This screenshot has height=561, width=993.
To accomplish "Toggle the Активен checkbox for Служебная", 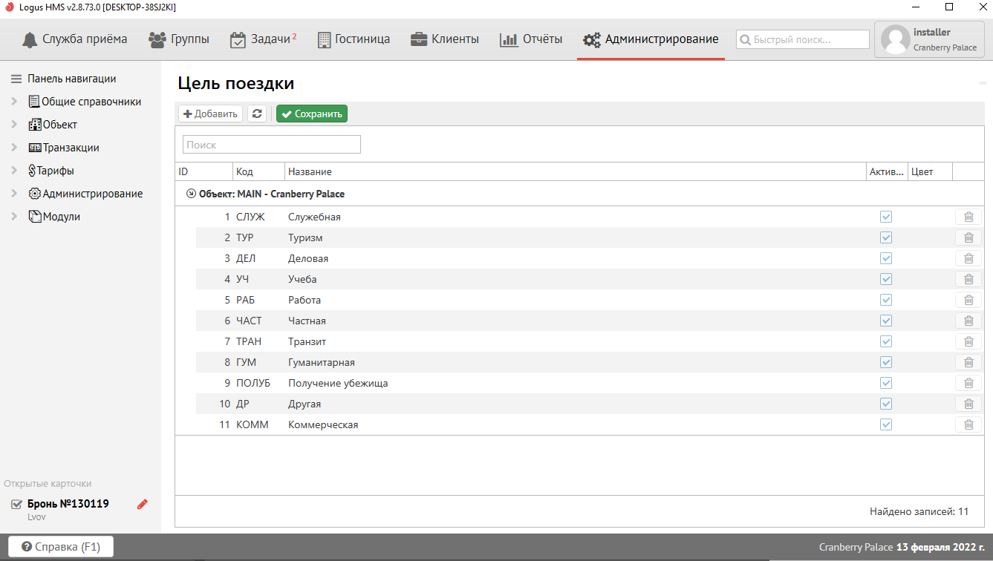I will [886, 217].
